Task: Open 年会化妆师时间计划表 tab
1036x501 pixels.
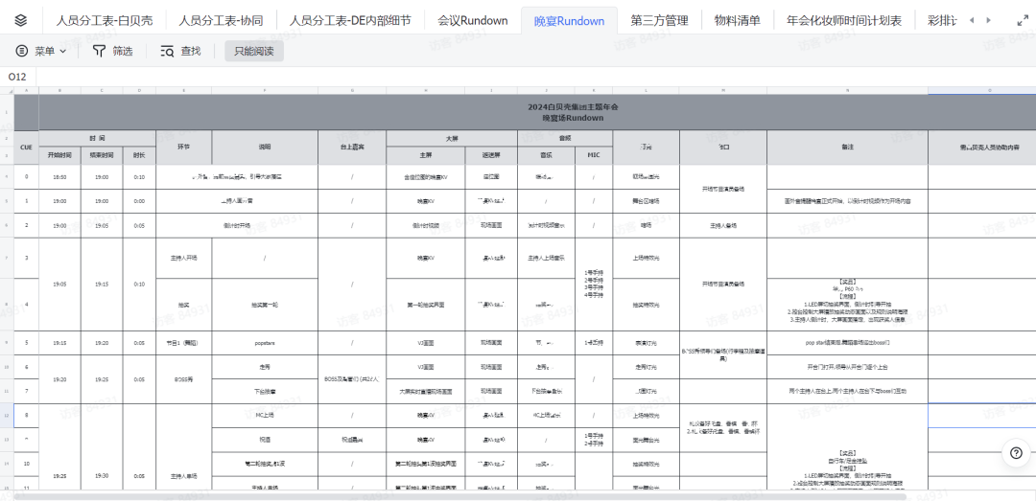Action: (x=844, y=20)
